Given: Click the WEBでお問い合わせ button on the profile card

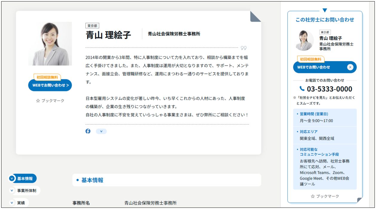Looking at the screenshot, I should click(50, 85).
